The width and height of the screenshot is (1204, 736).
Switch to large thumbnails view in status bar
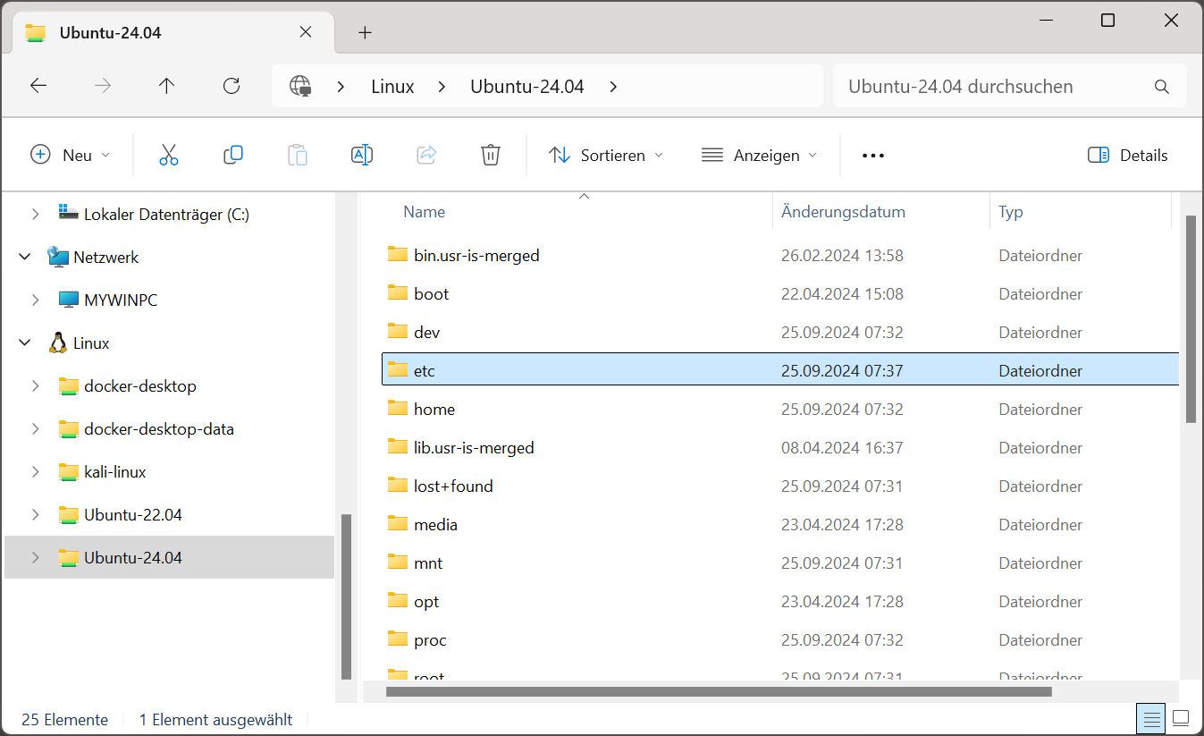[x=1181, y=718]
